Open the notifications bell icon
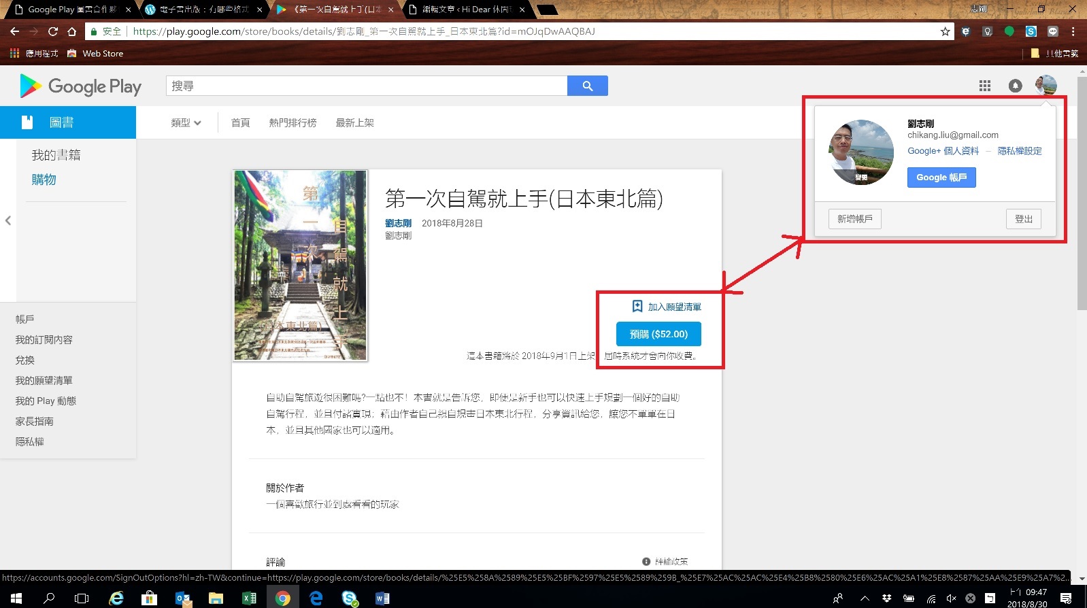1087x608 pixels. click(1015, 86)
